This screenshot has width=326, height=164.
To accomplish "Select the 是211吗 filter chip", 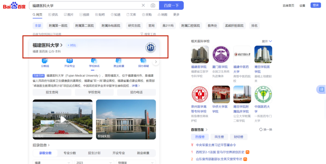I will [168, 26].
